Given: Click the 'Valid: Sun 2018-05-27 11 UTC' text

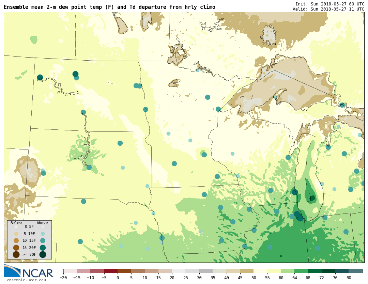Looking at the screenshot, I should (328, 9).
